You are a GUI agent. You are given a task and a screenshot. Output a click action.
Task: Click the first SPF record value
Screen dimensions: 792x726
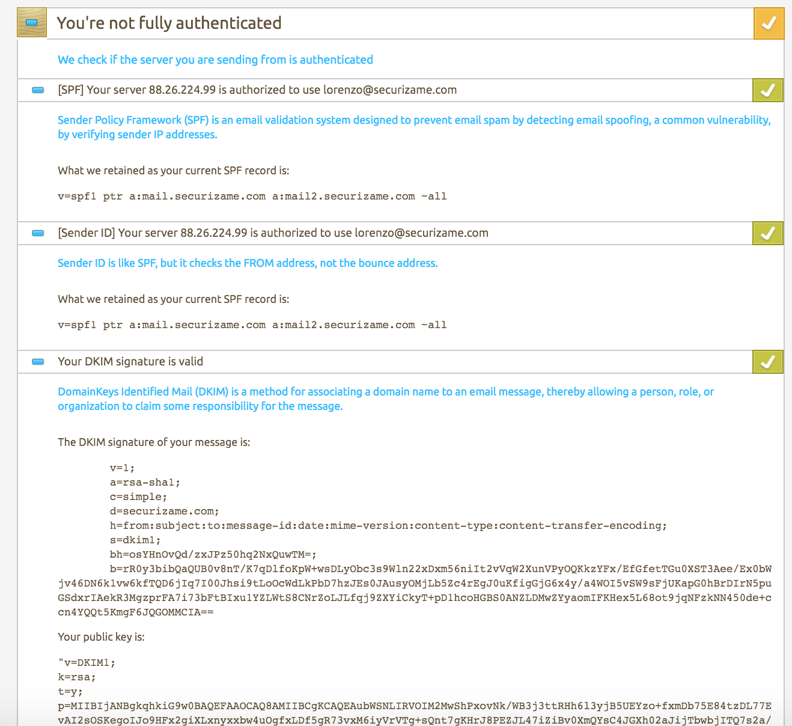point(252,197)
